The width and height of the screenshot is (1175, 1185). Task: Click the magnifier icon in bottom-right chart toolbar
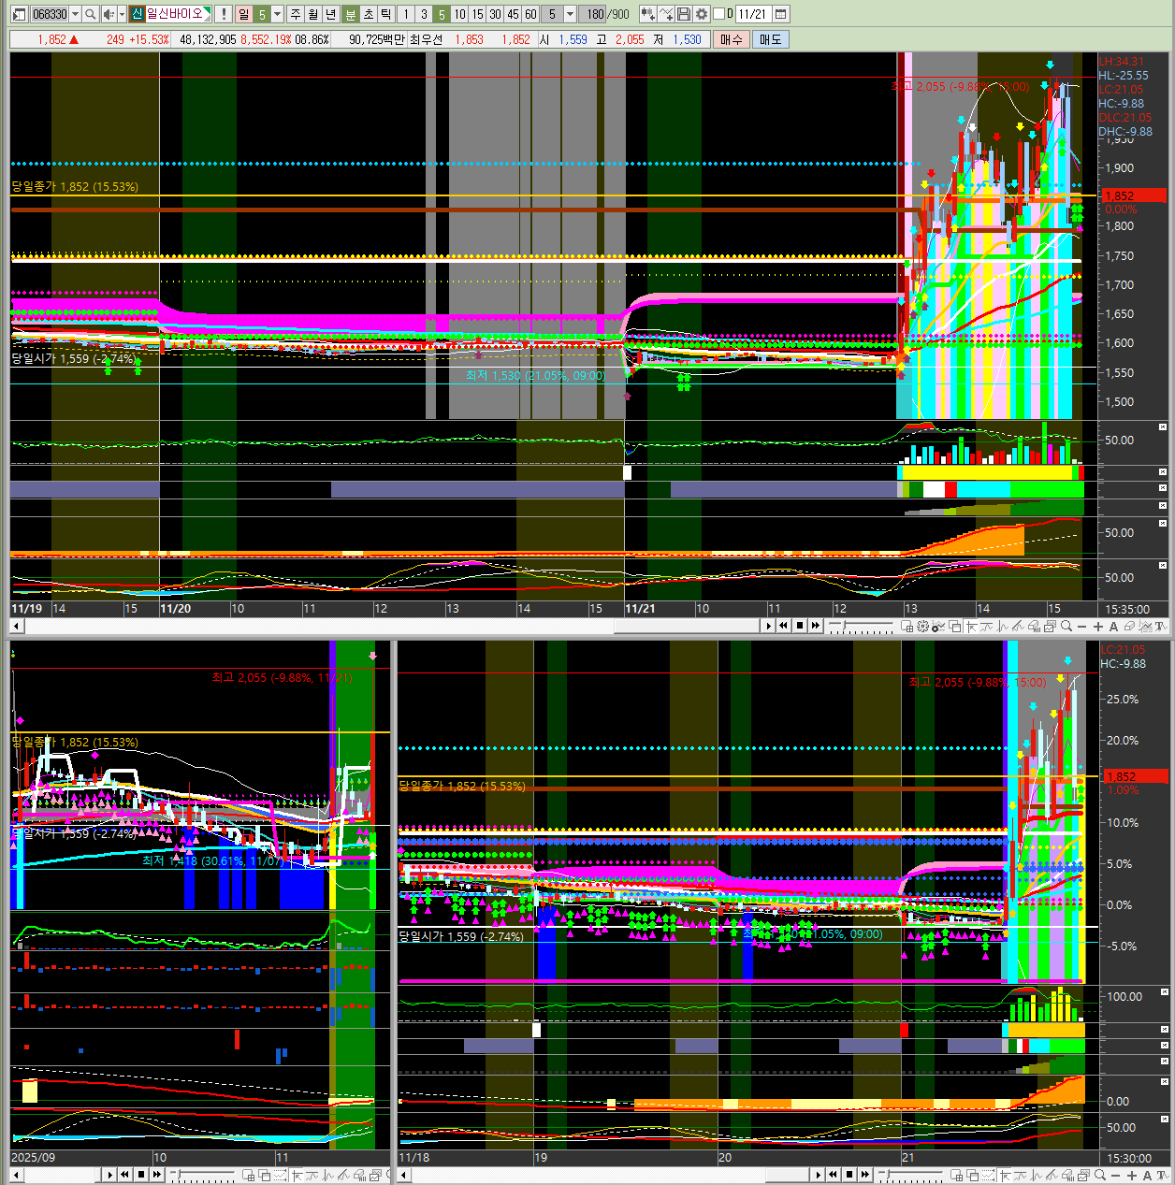(1100, 1175)
